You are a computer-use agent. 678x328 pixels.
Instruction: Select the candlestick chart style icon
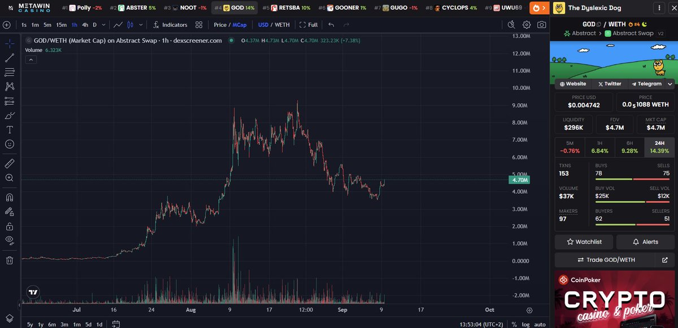tap(131, 25)
